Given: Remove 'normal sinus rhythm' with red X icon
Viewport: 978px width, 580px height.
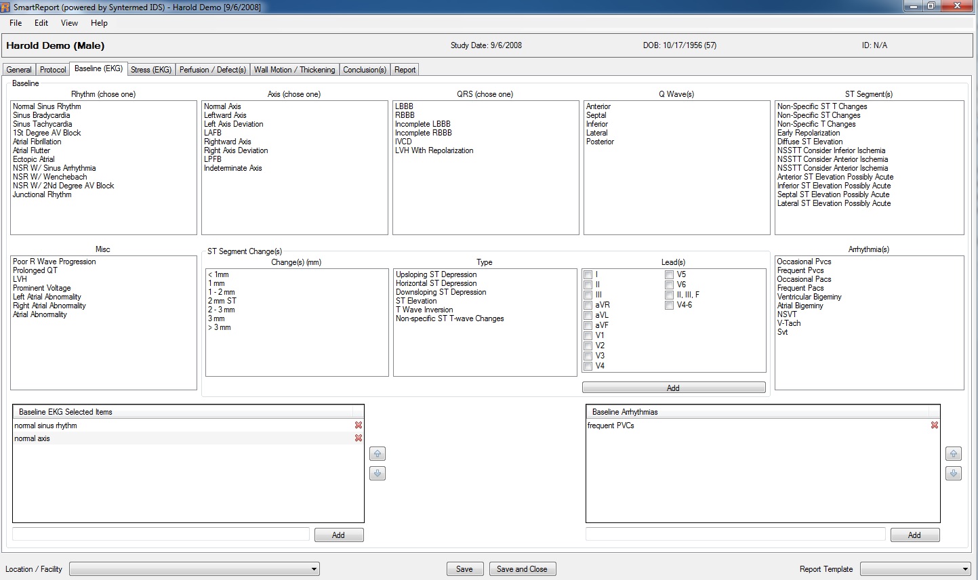Looking at the screenshot, I should click(x=359, y=426).
